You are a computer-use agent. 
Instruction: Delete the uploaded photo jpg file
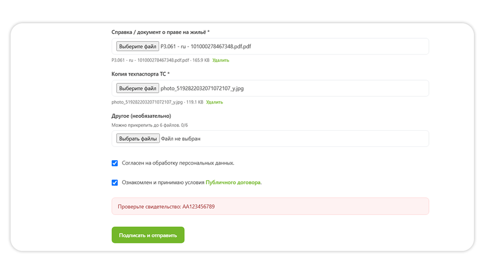(214, 102)
